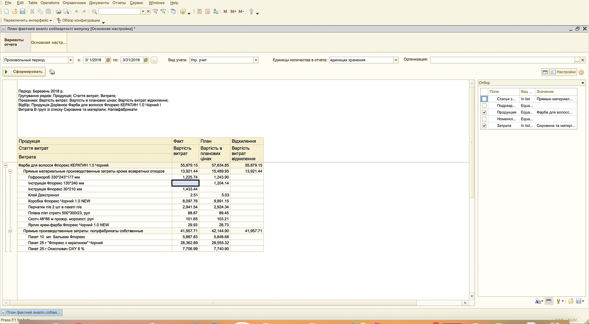Screen dimensions: 589x324
Task: Click the report's vertical scrollbar down arrow
Action: (472, 296)
